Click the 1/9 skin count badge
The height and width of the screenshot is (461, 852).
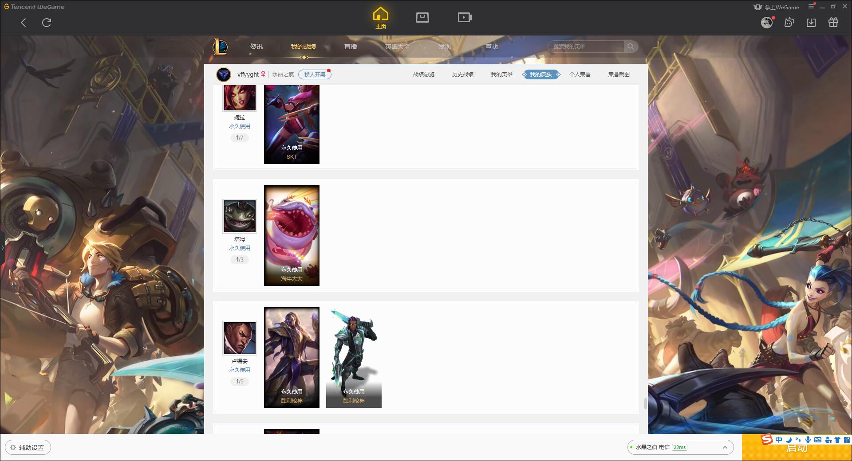coord(240,382)
